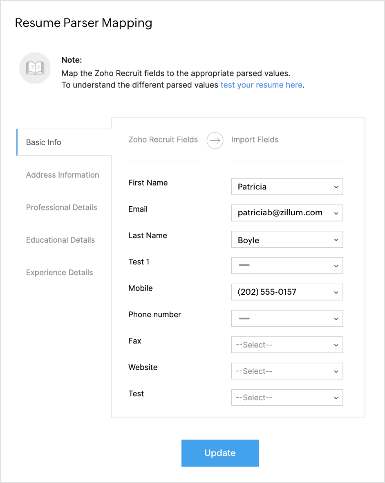Switch to the Basic Info tab
The height and width of the screenshot is (483, 385).
click(44, 142)
